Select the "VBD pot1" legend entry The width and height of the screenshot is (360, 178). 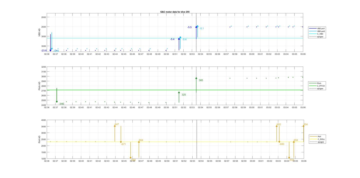317,28
